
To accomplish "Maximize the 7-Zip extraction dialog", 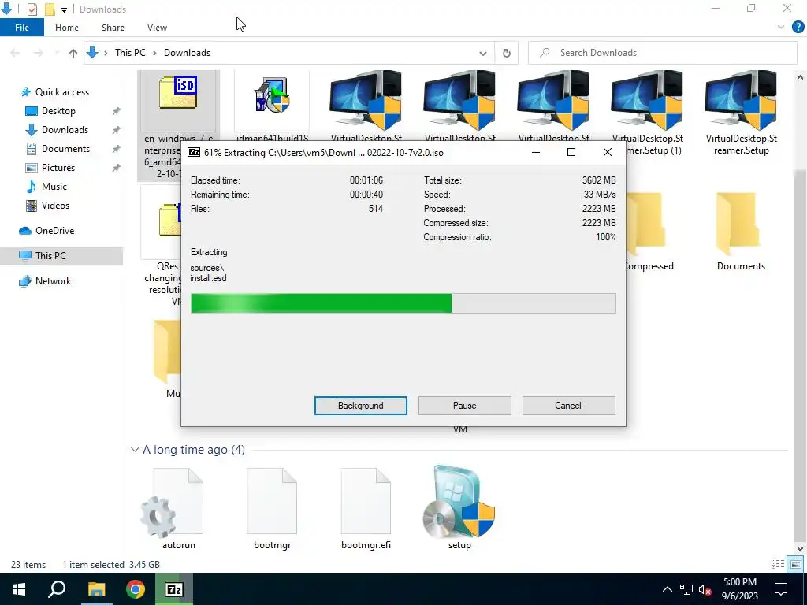I will pos(571,152).
